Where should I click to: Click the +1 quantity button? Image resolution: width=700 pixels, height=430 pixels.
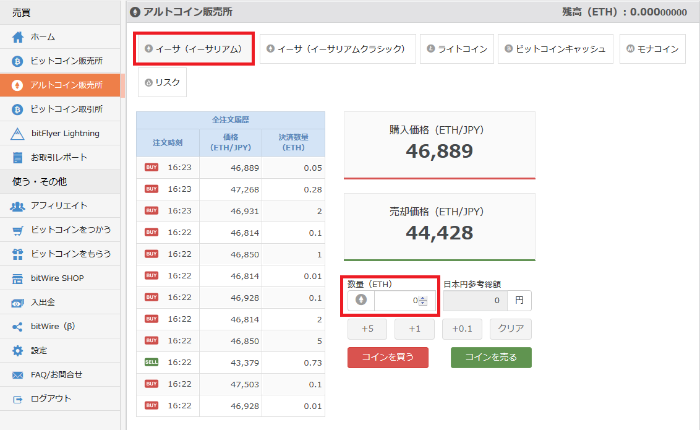[415, 329]
